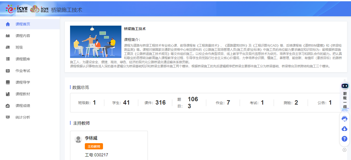351x160 pixels.
Task: Click the headset customer service icon
Action: point(345,119)
